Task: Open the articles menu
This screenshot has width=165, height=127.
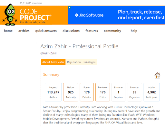Action: tap(24, 31)
